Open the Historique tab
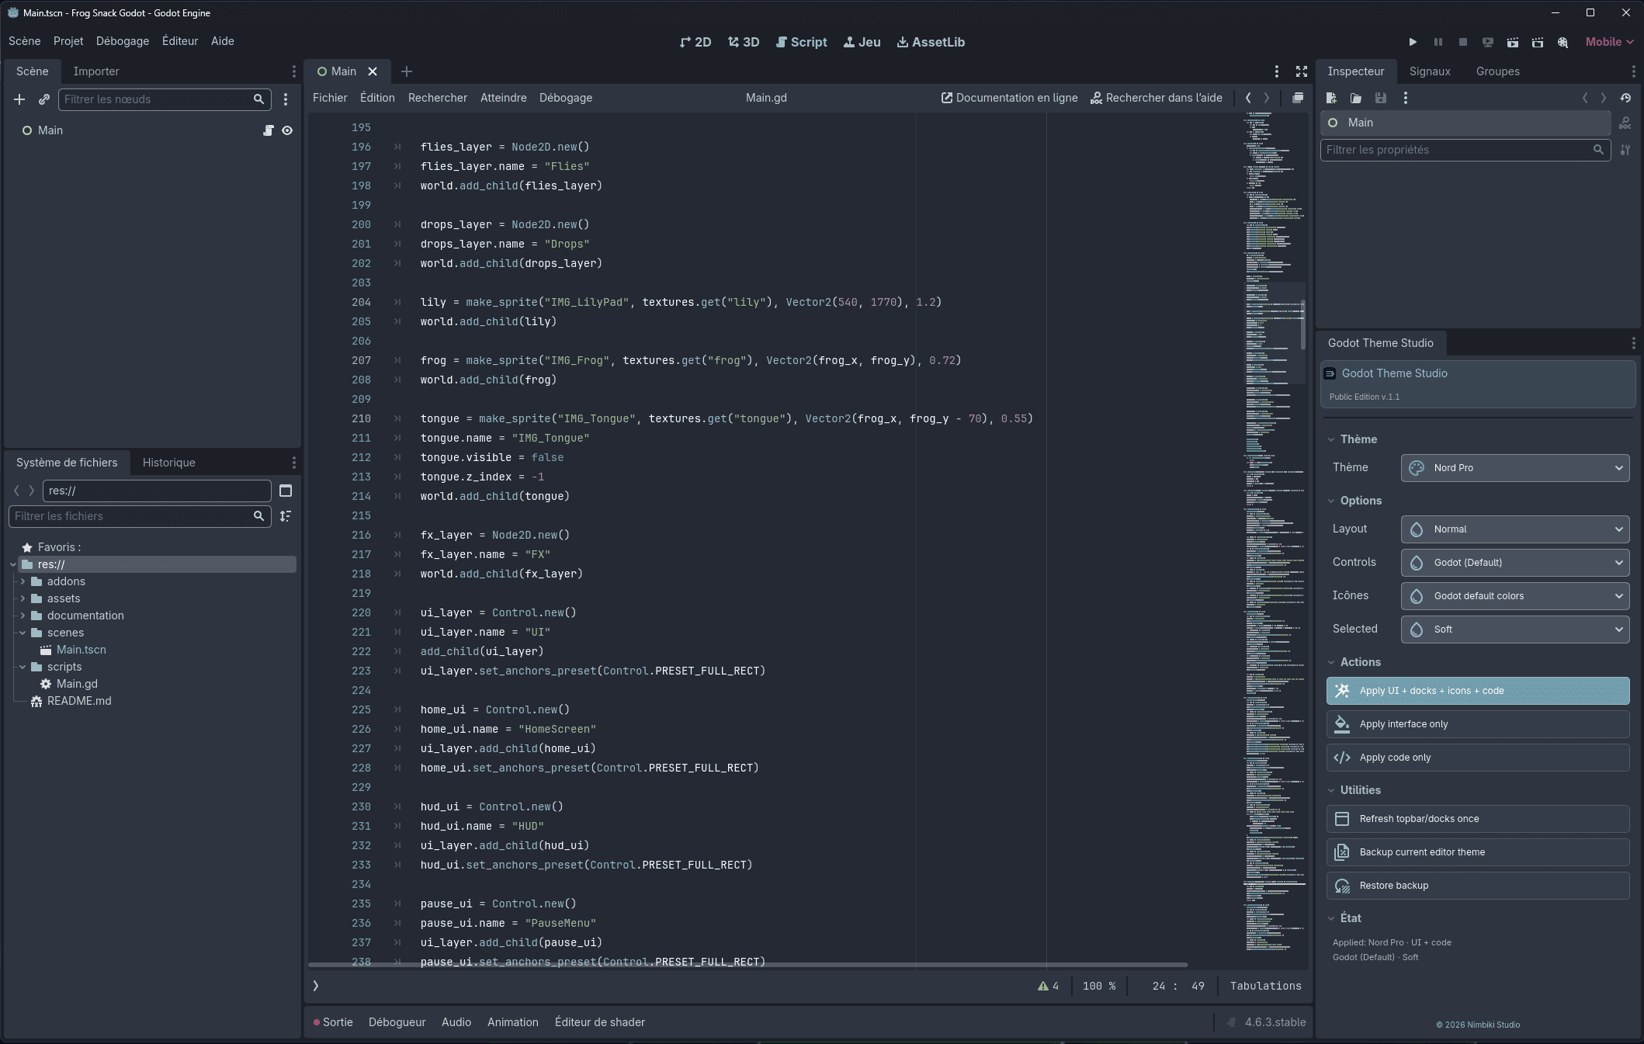The height and width of the screenshot is (1044, 1644). coord(169,463)
